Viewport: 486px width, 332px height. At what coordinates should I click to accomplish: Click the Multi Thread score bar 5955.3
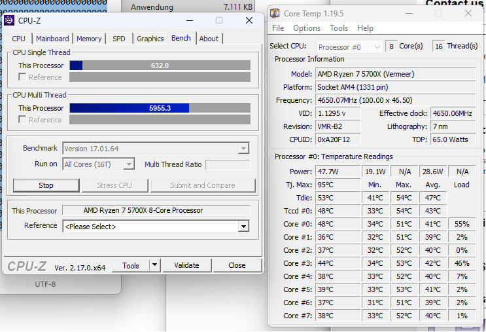[x=160, y=108]
